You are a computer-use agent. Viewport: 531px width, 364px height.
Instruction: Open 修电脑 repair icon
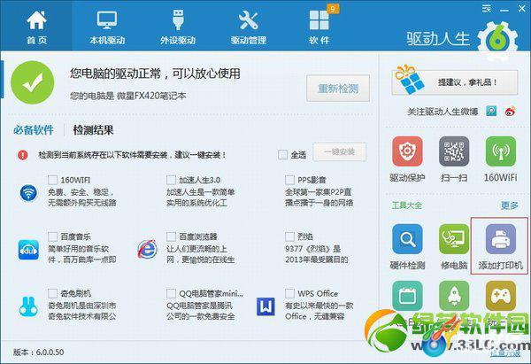tap(454, 239)
